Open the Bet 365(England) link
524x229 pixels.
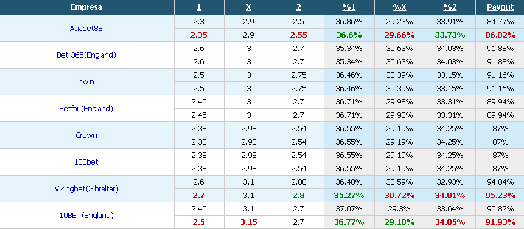click(x=86, y=55)
